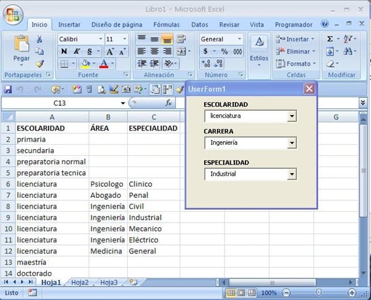Switch to the Datos tab
The image size is (371, 300).
pos(200,25)
